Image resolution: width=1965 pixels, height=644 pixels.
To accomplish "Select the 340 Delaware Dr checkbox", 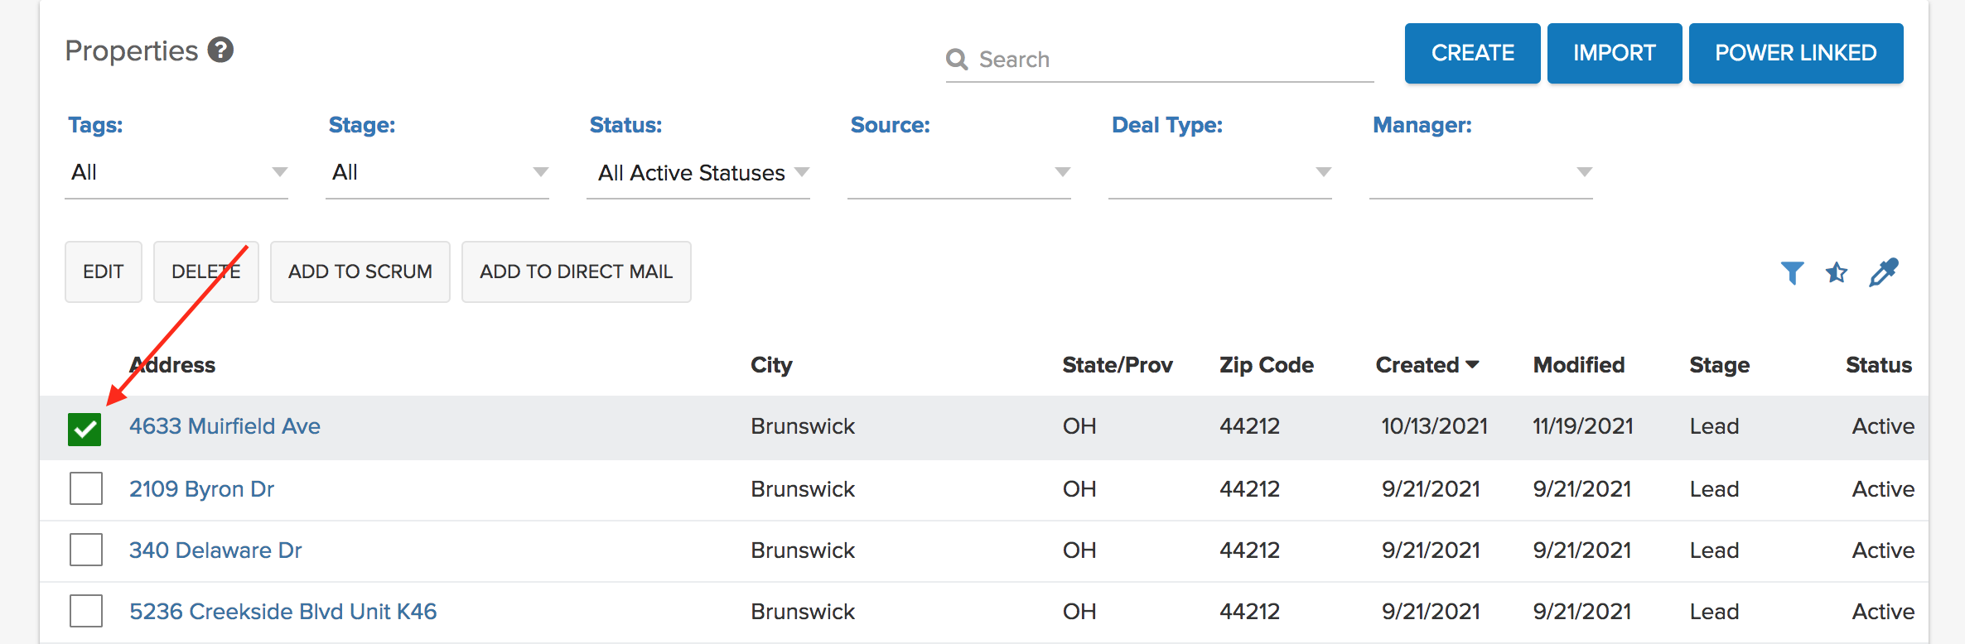I will click(86, 550).
